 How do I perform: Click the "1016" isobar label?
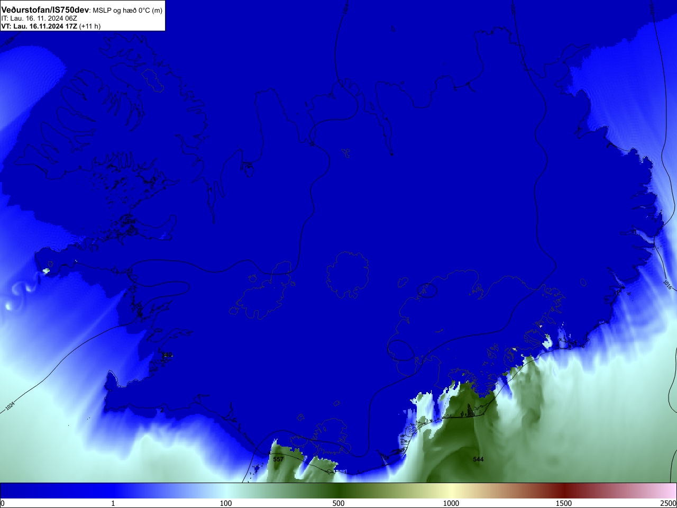(x=667, y=285)
